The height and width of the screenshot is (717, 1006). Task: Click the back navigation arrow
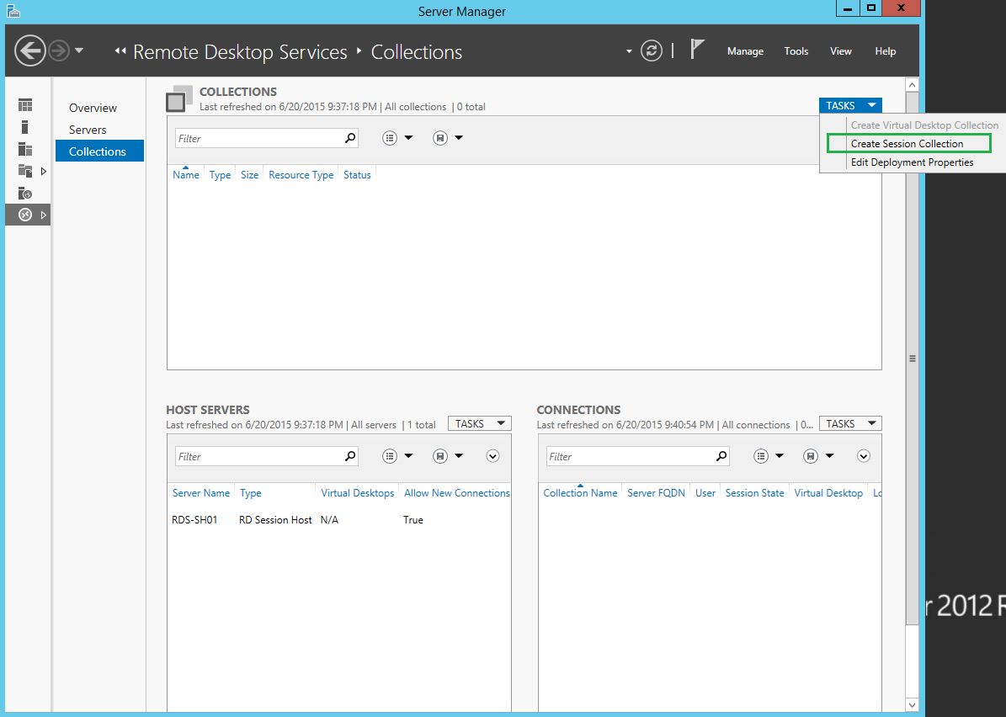coord(30,50)
